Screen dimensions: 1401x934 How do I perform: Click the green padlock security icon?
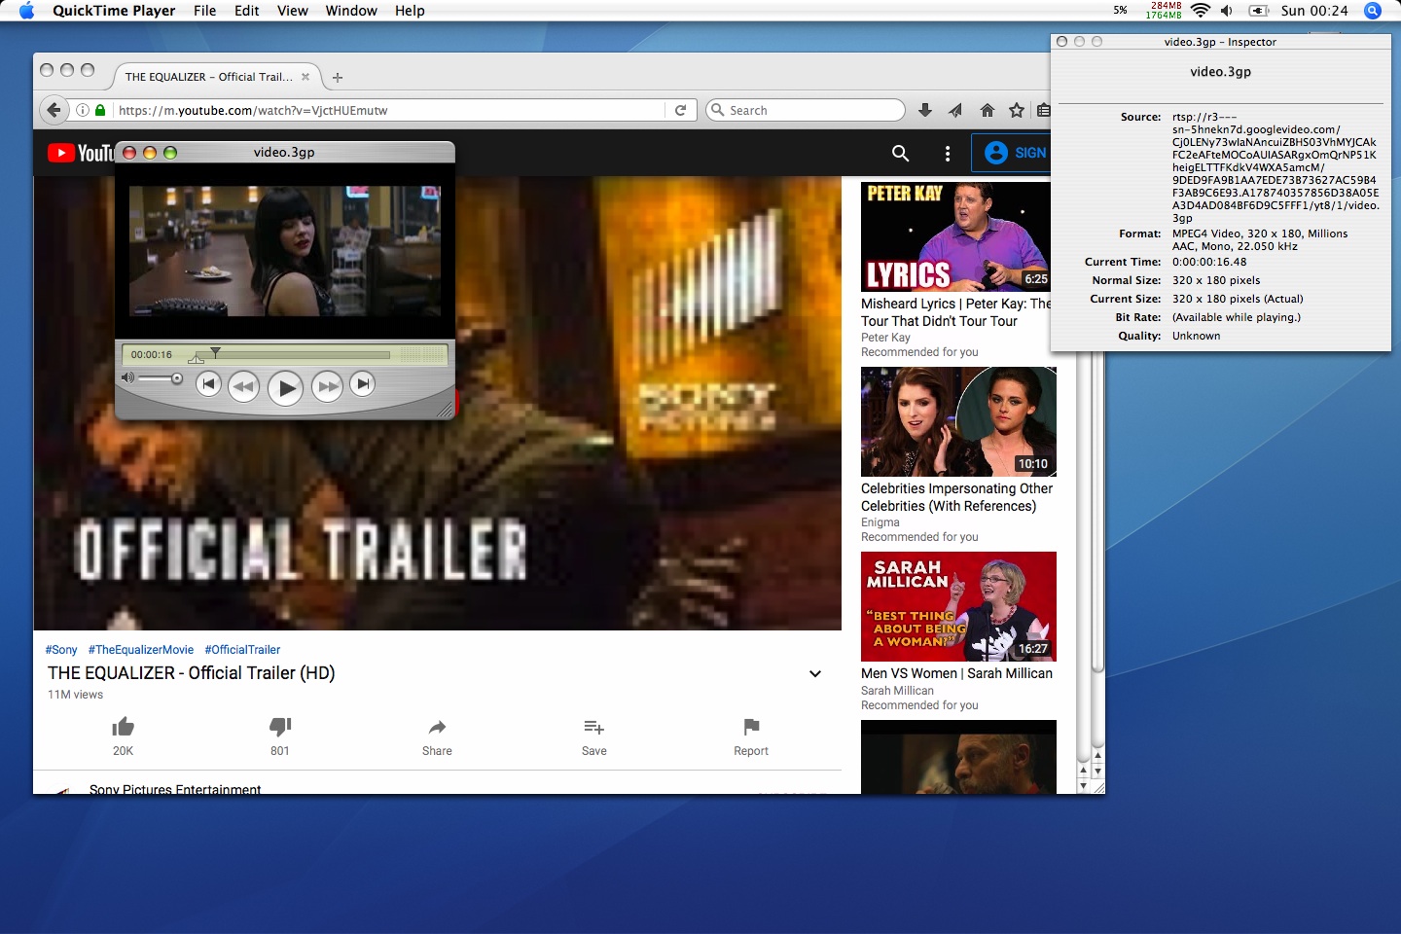[x=100, y=110]
